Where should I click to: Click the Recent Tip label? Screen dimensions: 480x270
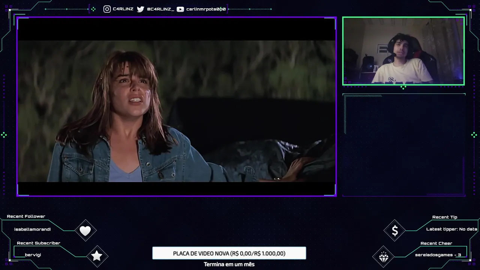tap(445, 217)
